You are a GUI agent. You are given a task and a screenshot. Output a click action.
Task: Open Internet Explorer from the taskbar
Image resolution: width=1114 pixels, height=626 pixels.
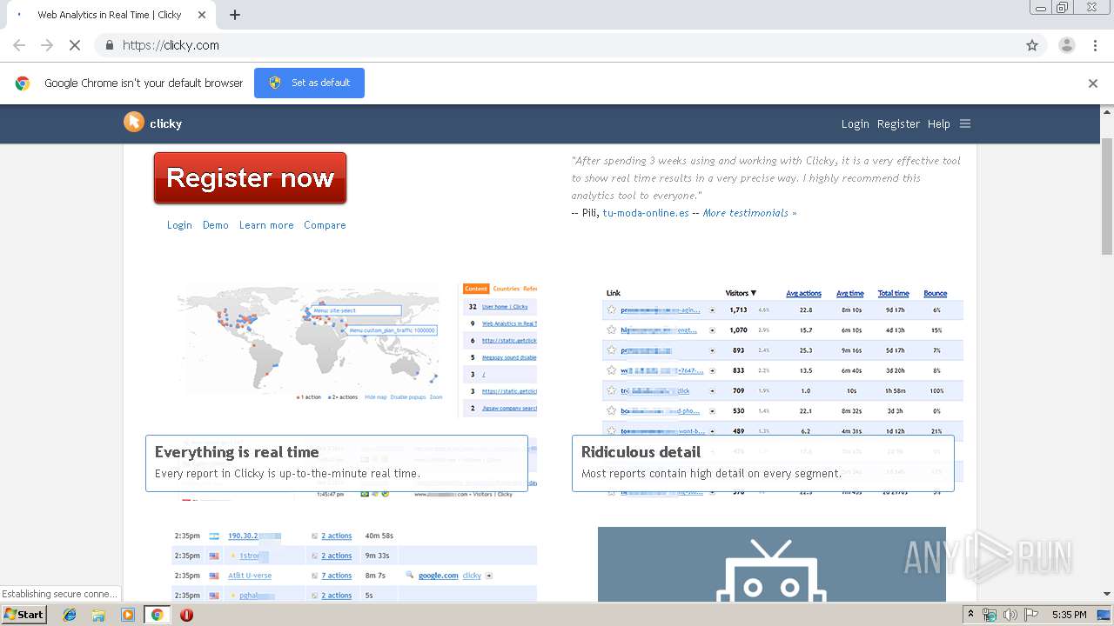[x=70, y=615]
